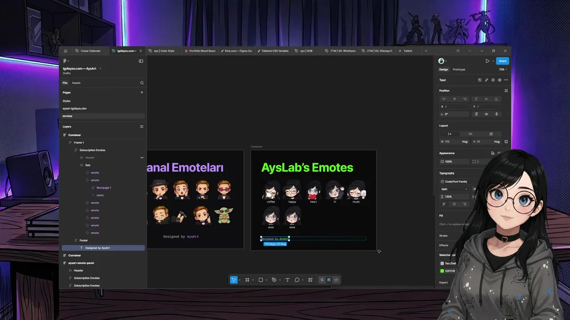This screenshot has height=320, width=570.
Task: Flip horizontal icon in Position section
Action: coord(486,114)
